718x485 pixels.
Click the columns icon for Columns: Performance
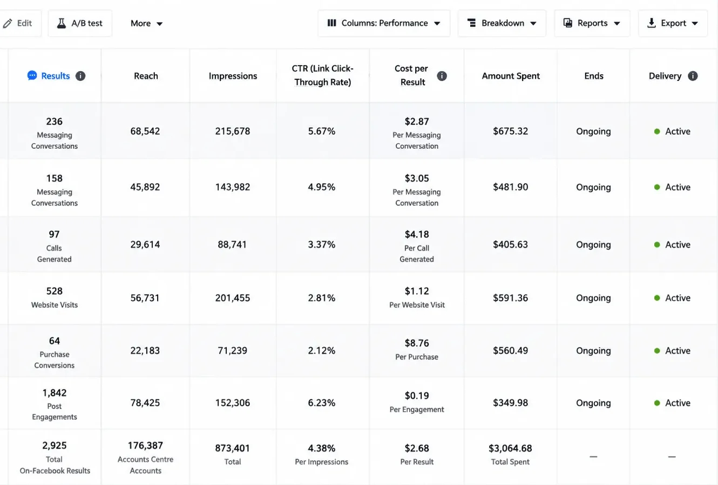coord(331,23)
